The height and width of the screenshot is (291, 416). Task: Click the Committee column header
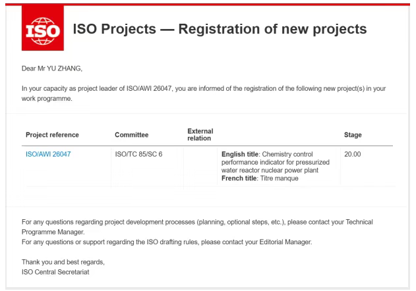(x=132, y=135)
